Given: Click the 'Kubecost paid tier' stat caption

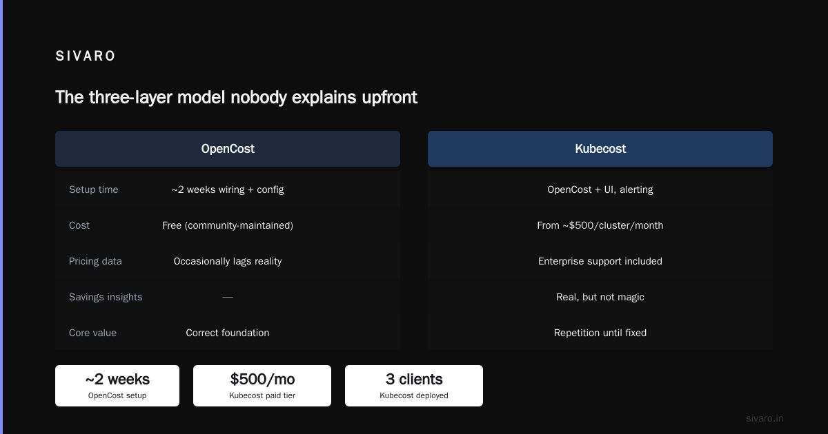Looking at the screenshot, I should point(262,395).
